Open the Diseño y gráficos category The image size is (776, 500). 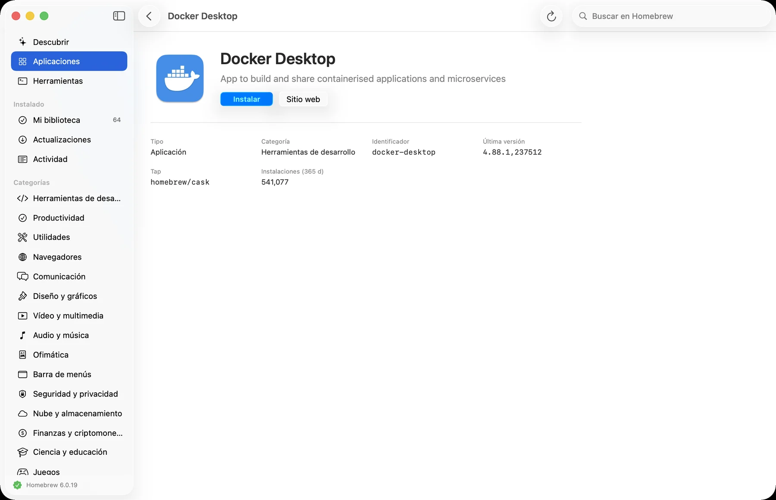tap(69, 296)
